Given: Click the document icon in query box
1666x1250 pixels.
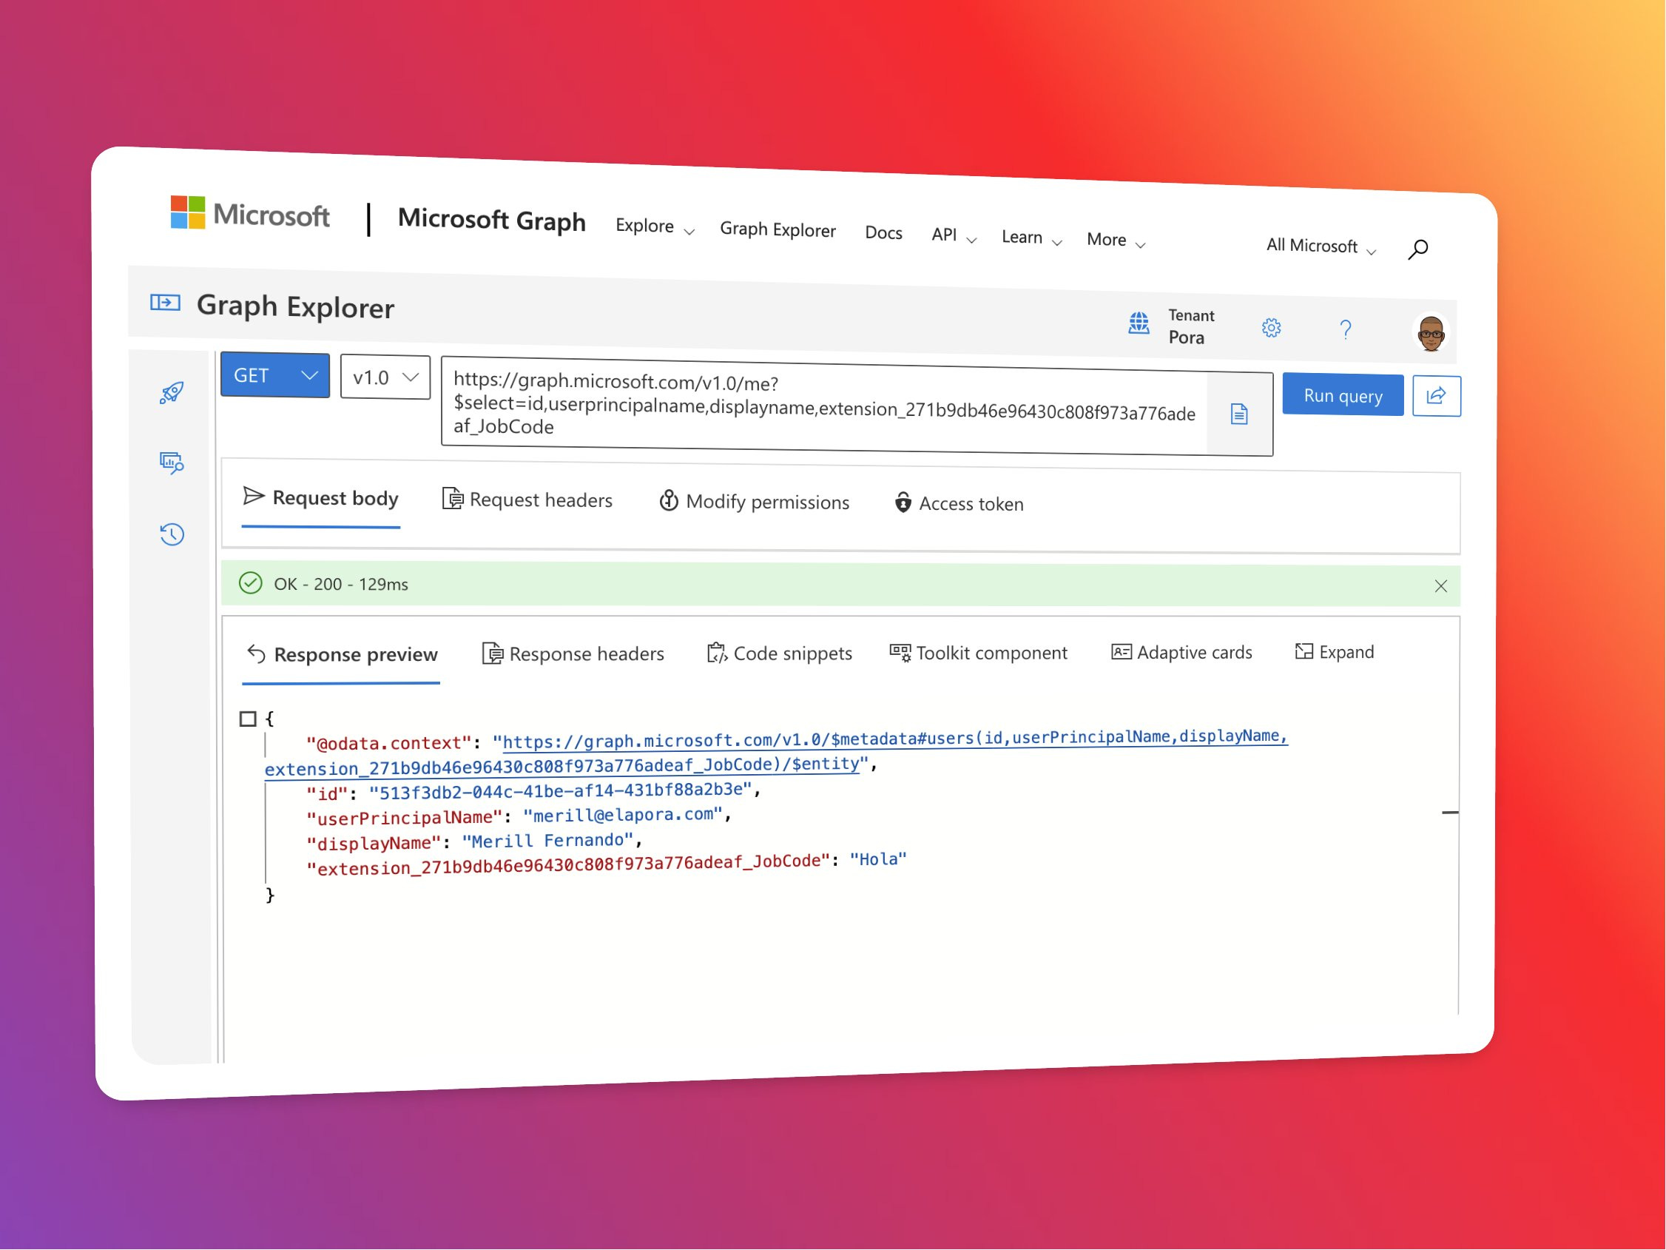Looking at the screenshot, I should [x=1239, y=414].
